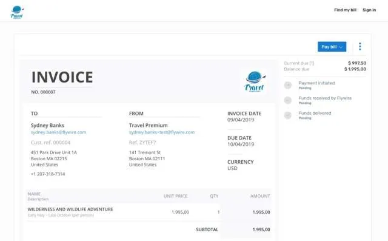Click the Sign in link
The height and width of the screenshot is (241, 388).
(x=369, y=10)
